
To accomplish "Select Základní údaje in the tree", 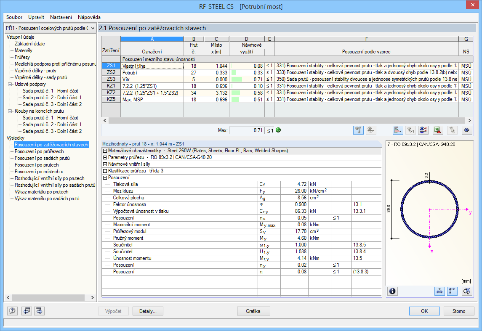I will pos(30,44).
